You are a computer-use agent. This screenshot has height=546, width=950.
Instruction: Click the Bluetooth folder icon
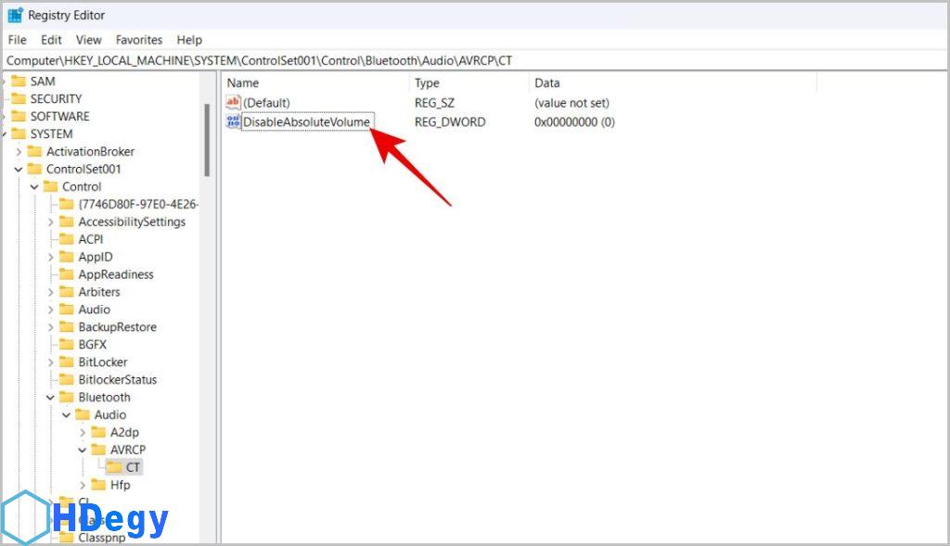click(66, 397)
